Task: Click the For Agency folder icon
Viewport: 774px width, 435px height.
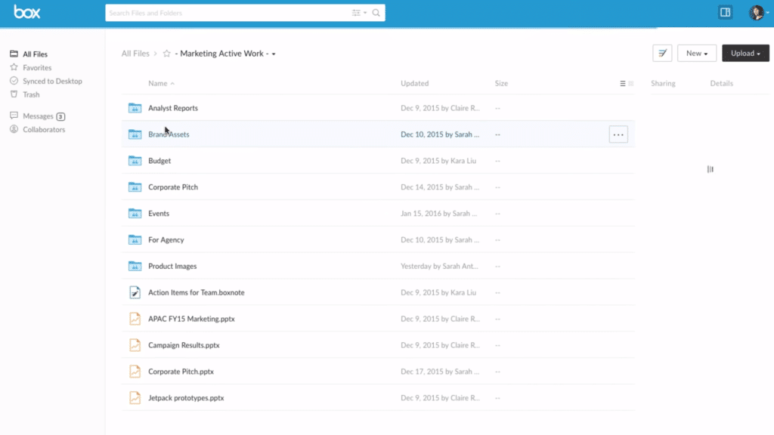Action: point(135,239)
